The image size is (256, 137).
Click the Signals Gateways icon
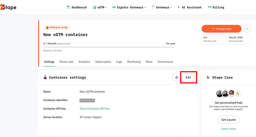pos(114,7)
